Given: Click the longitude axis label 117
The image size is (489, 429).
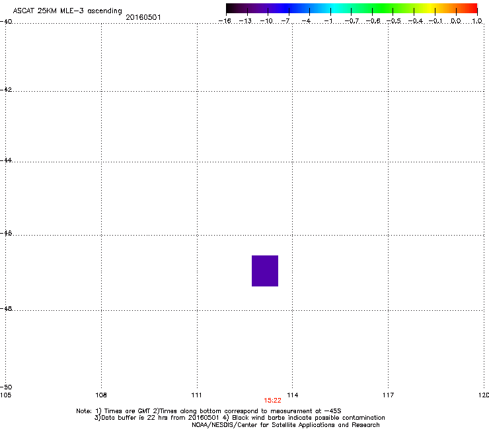Looking at the screenshot, I should 389,395.
